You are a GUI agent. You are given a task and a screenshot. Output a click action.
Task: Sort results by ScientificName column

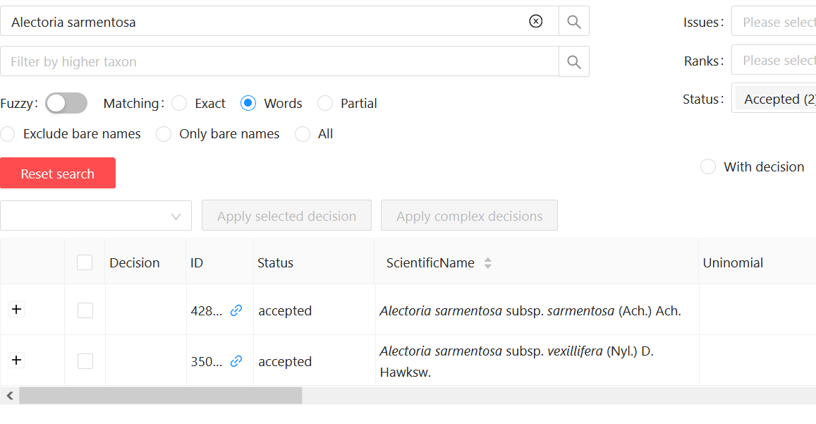point(487,262)
